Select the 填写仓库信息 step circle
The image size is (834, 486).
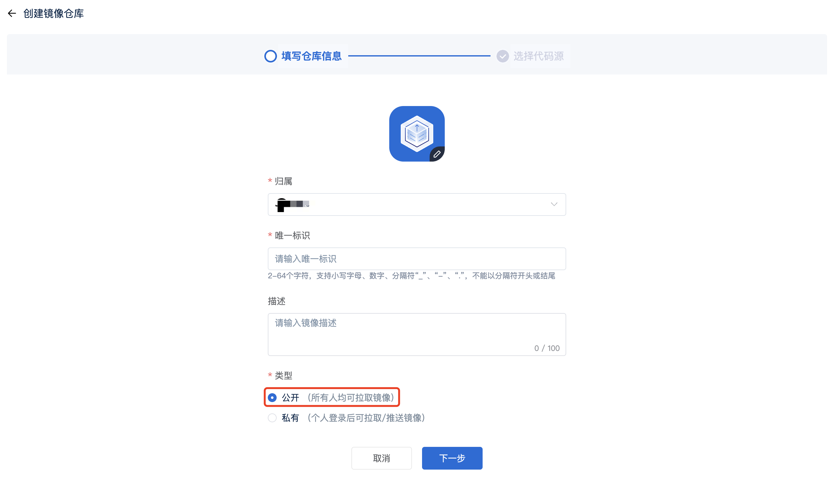(x=270, y=56)
